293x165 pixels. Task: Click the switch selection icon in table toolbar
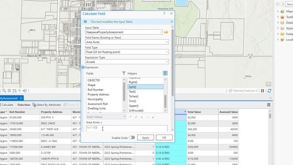click(15, 91)
